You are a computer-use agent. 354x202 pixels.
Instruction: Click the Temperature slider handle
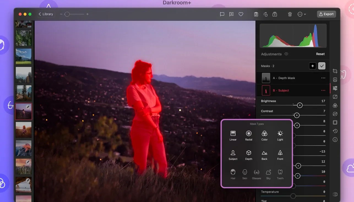click(x=293, y=196)
